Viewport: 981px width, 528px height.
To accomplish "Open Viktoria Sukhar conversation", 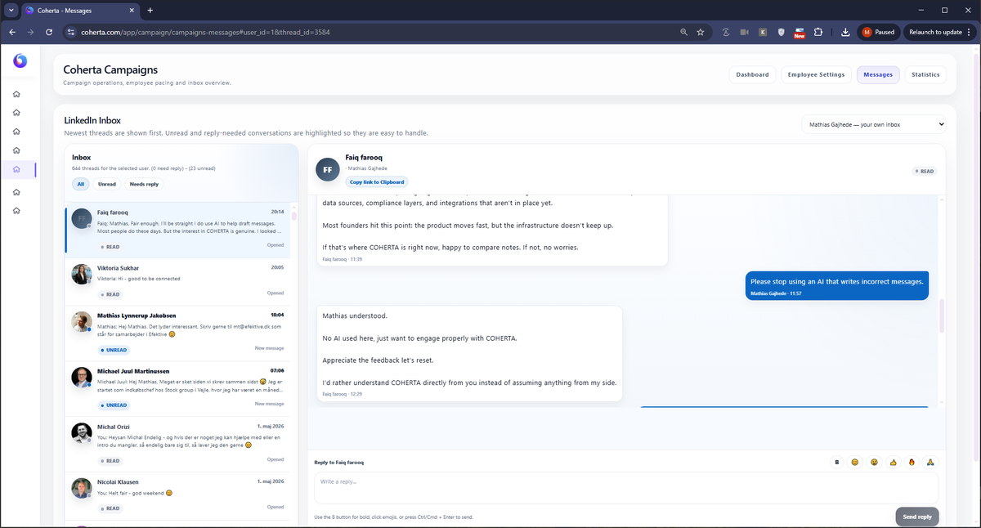I will [x=177, y=281].
